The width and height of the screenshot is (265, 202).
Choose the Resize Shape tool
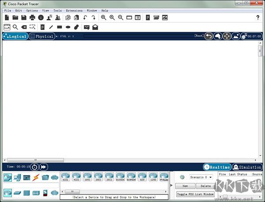coord(32,27)
